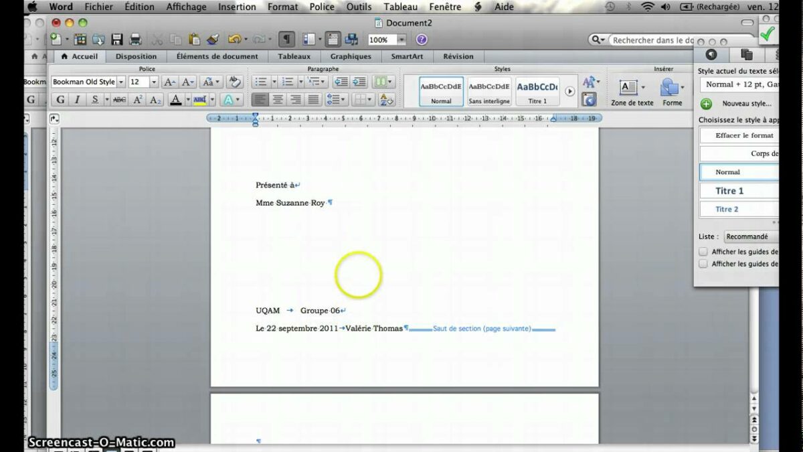The width and height of the screenshot is (803, 452).
Task: Toggle the show paragraph marks (¶) button
Action: point(286,40)
